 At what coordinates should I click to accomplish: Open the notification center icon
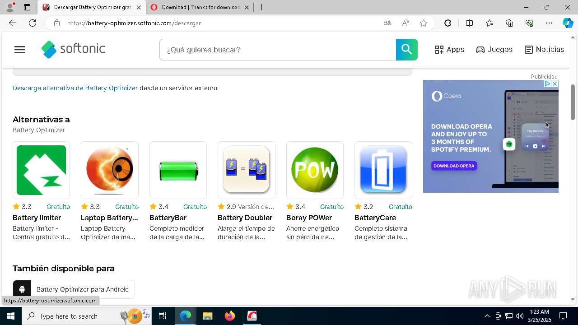[x=563, y=316]
